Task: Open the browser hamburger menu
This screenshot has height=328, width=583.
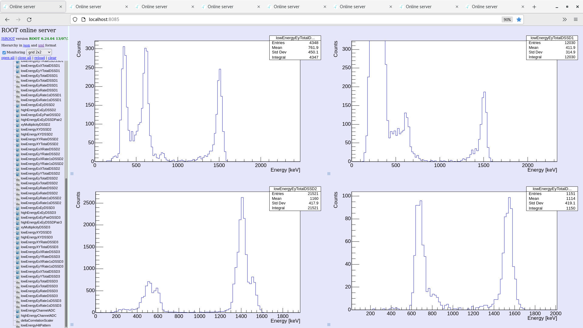Action: pos(576,19)
